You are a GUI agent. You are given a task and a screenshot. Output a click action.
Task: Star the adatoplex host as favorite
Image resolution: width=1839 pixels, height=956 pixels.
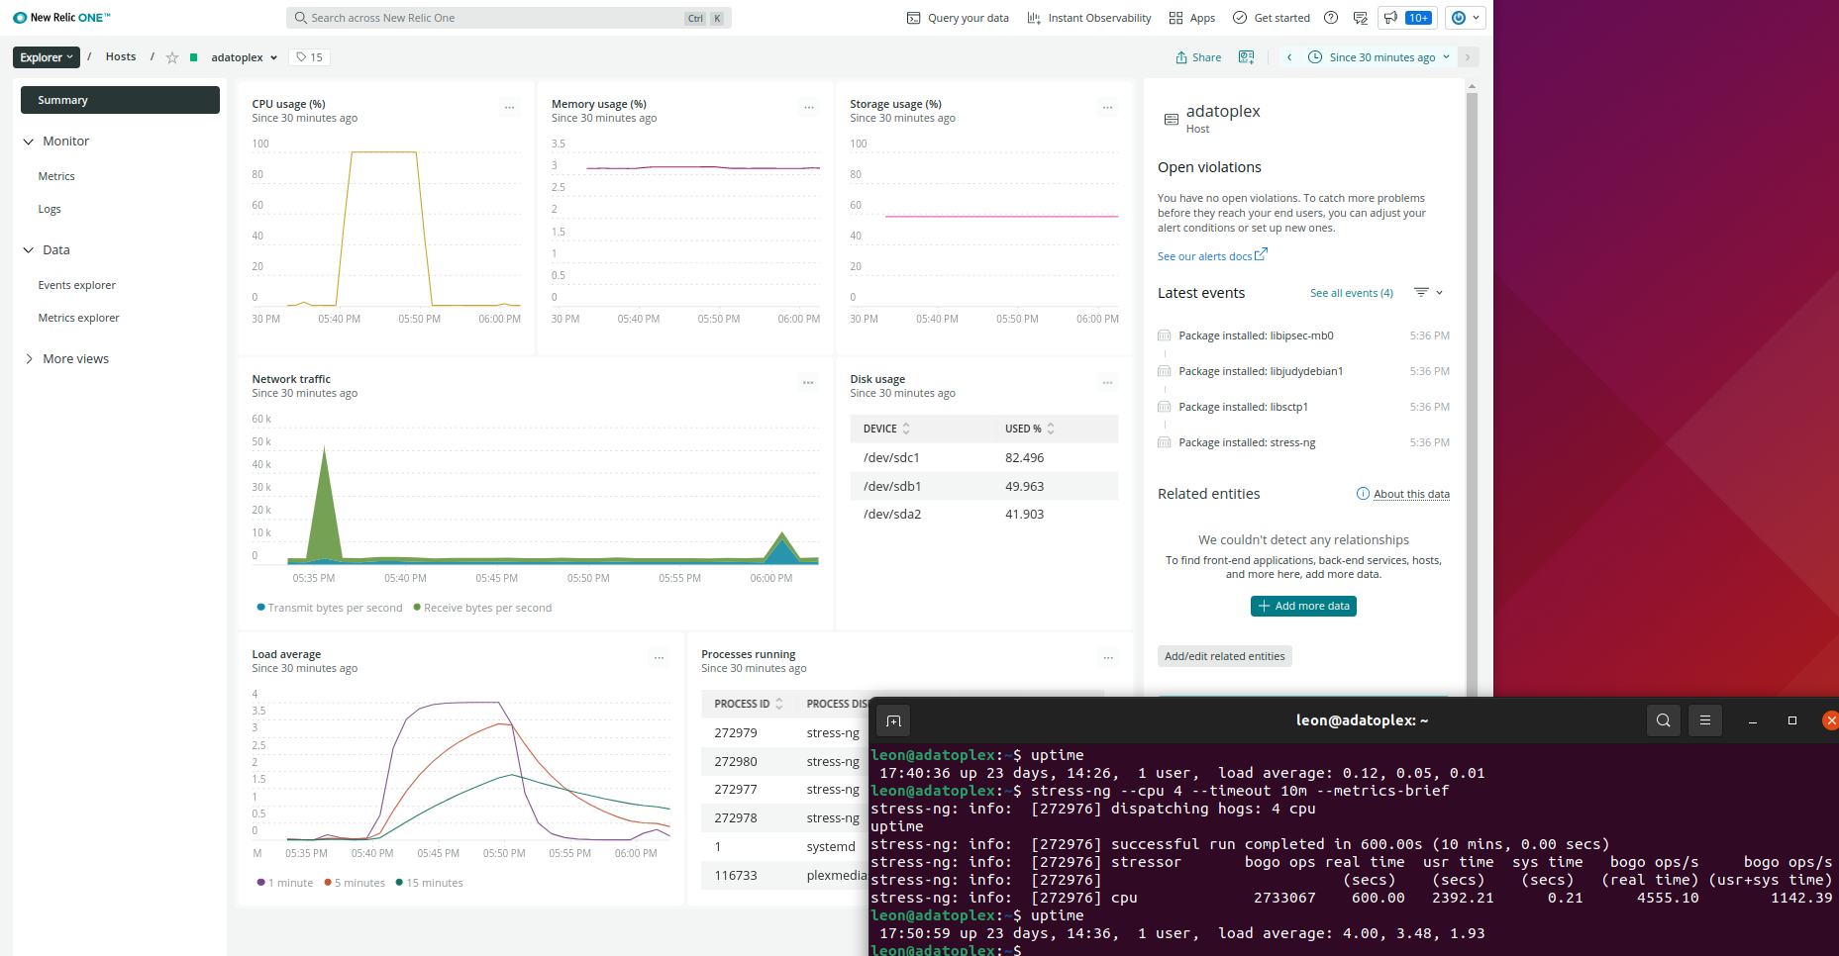[172, 56]
